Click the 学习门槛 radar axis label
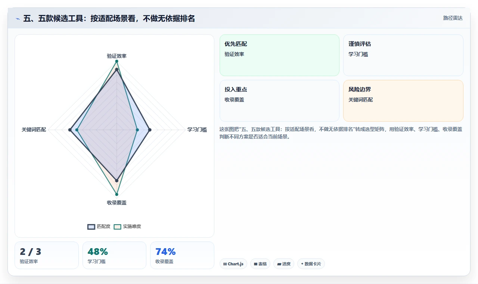The image size is (478, 284). point(197,130)
